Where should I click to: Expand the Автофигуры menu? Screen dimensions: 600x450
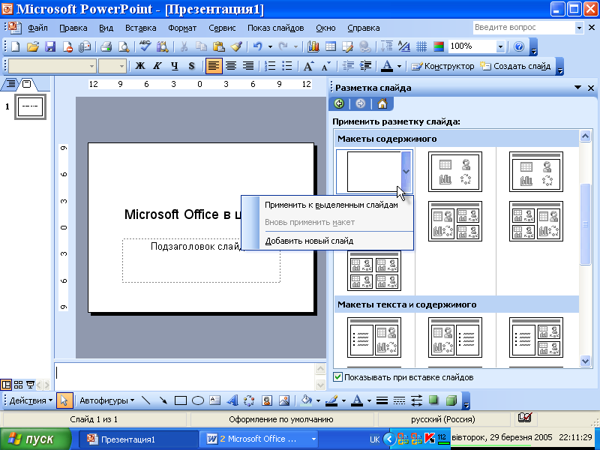point(106,400)
